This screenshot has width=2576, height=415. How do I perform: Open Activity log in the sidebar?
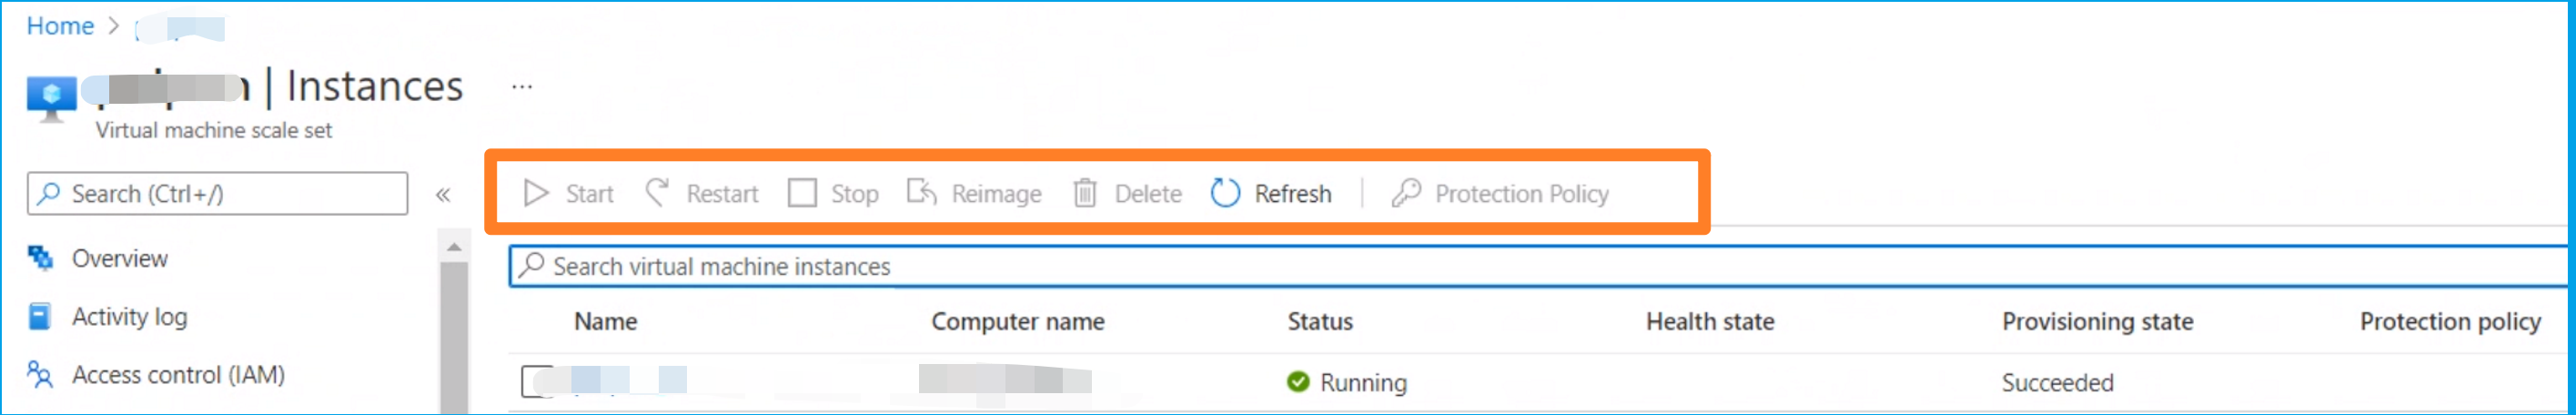click(129, 317)
